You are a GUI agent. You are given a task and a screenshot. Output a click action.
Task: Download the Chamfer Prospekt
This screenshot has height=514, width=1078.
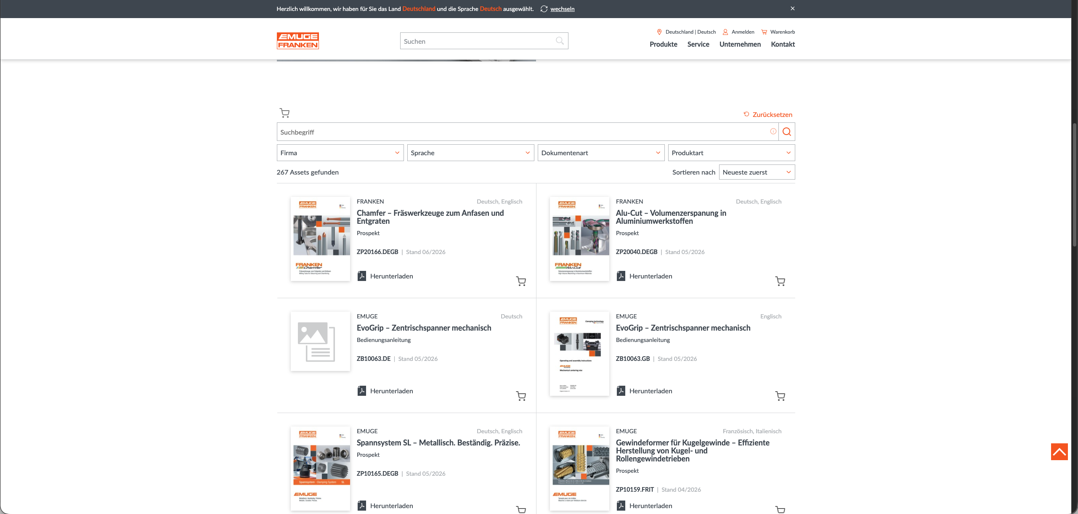pyautogui.click(x=392, y=276)
